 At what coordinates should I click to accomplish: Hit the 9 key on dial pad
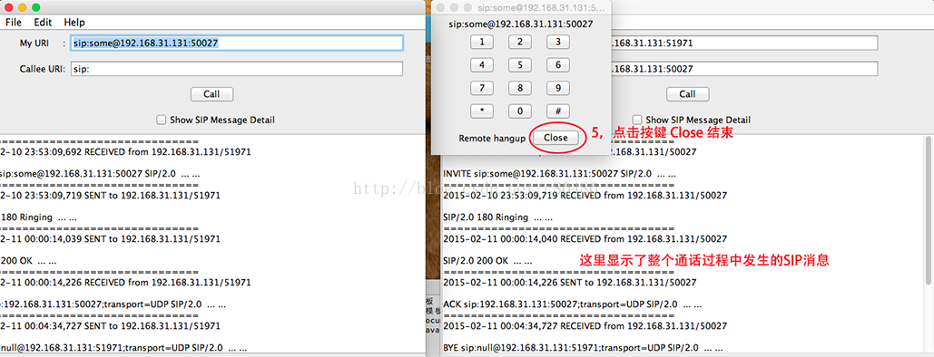pos(558,88)
